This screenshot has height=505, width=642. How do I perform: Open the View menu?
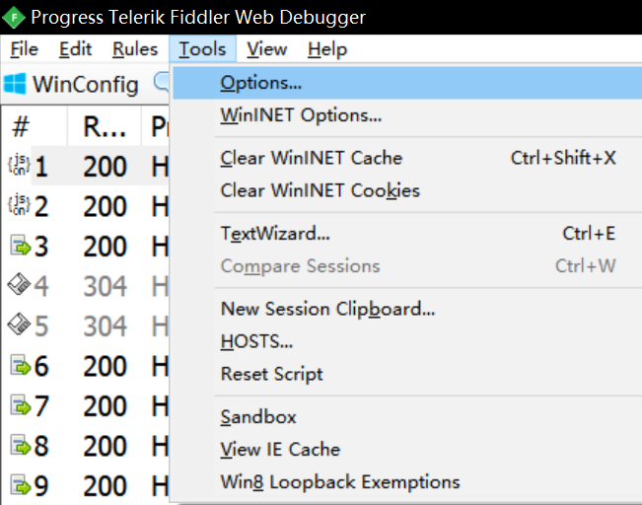point(266,49)
